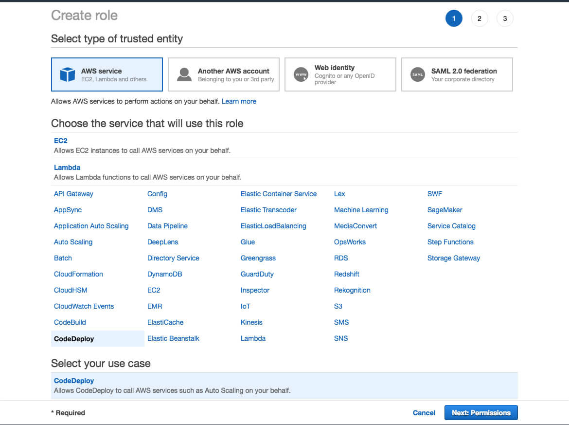569x425 pixels.
Task: Select CloudHSM service
Action: tap(71, 290)
